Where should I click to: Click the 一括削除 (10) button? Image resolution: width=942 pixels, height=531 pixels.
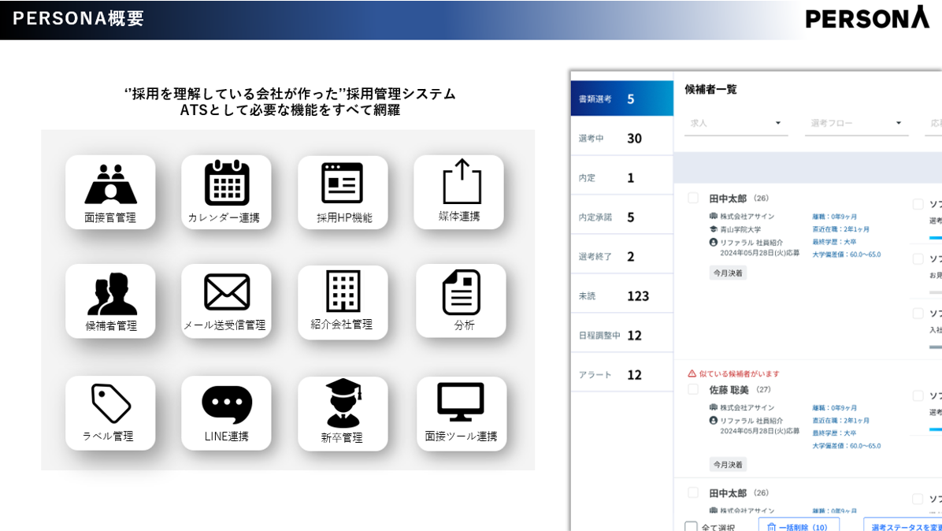tap(798, 526)
